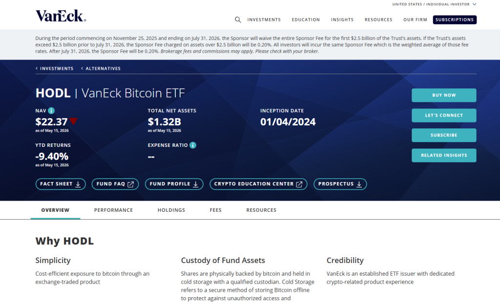This screenshot has width=500, height=304.
Task: Switch to the Fees tab
Action: [215, 210]
